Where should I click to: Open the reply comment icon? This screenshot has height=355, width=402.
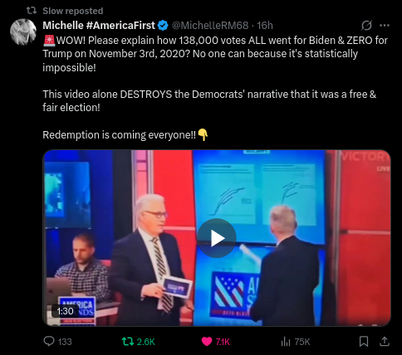(x=49, y=342)
